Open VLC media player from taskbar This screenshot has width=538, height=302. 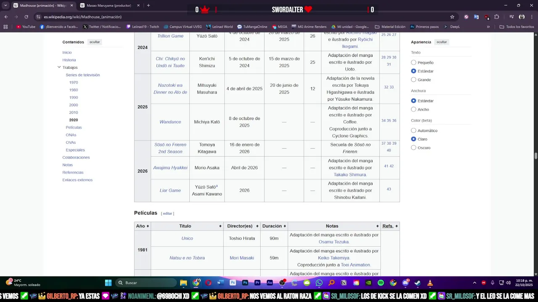(x=430, y=283)
